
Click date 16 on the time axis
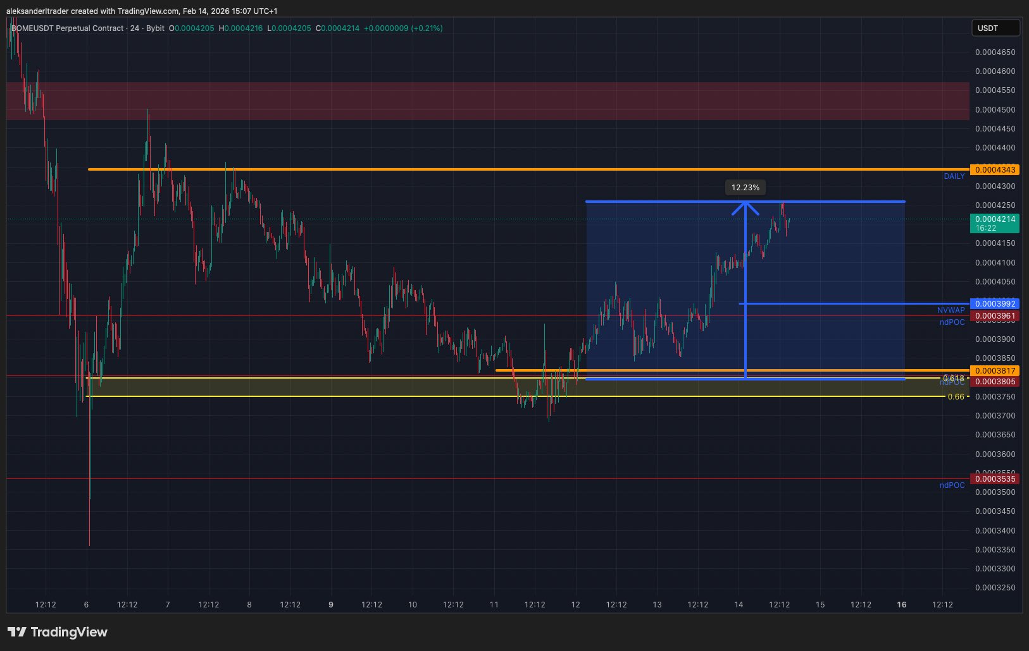(x=901, y=605)
